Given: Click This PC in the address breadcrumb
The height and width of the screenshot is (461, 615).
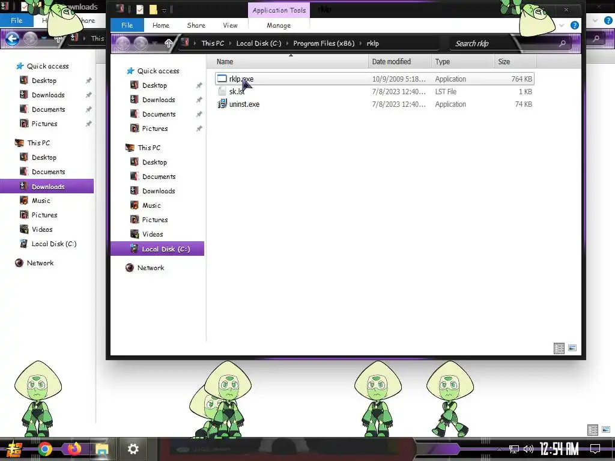Looking at the screenshot, I should pos(213,43).
